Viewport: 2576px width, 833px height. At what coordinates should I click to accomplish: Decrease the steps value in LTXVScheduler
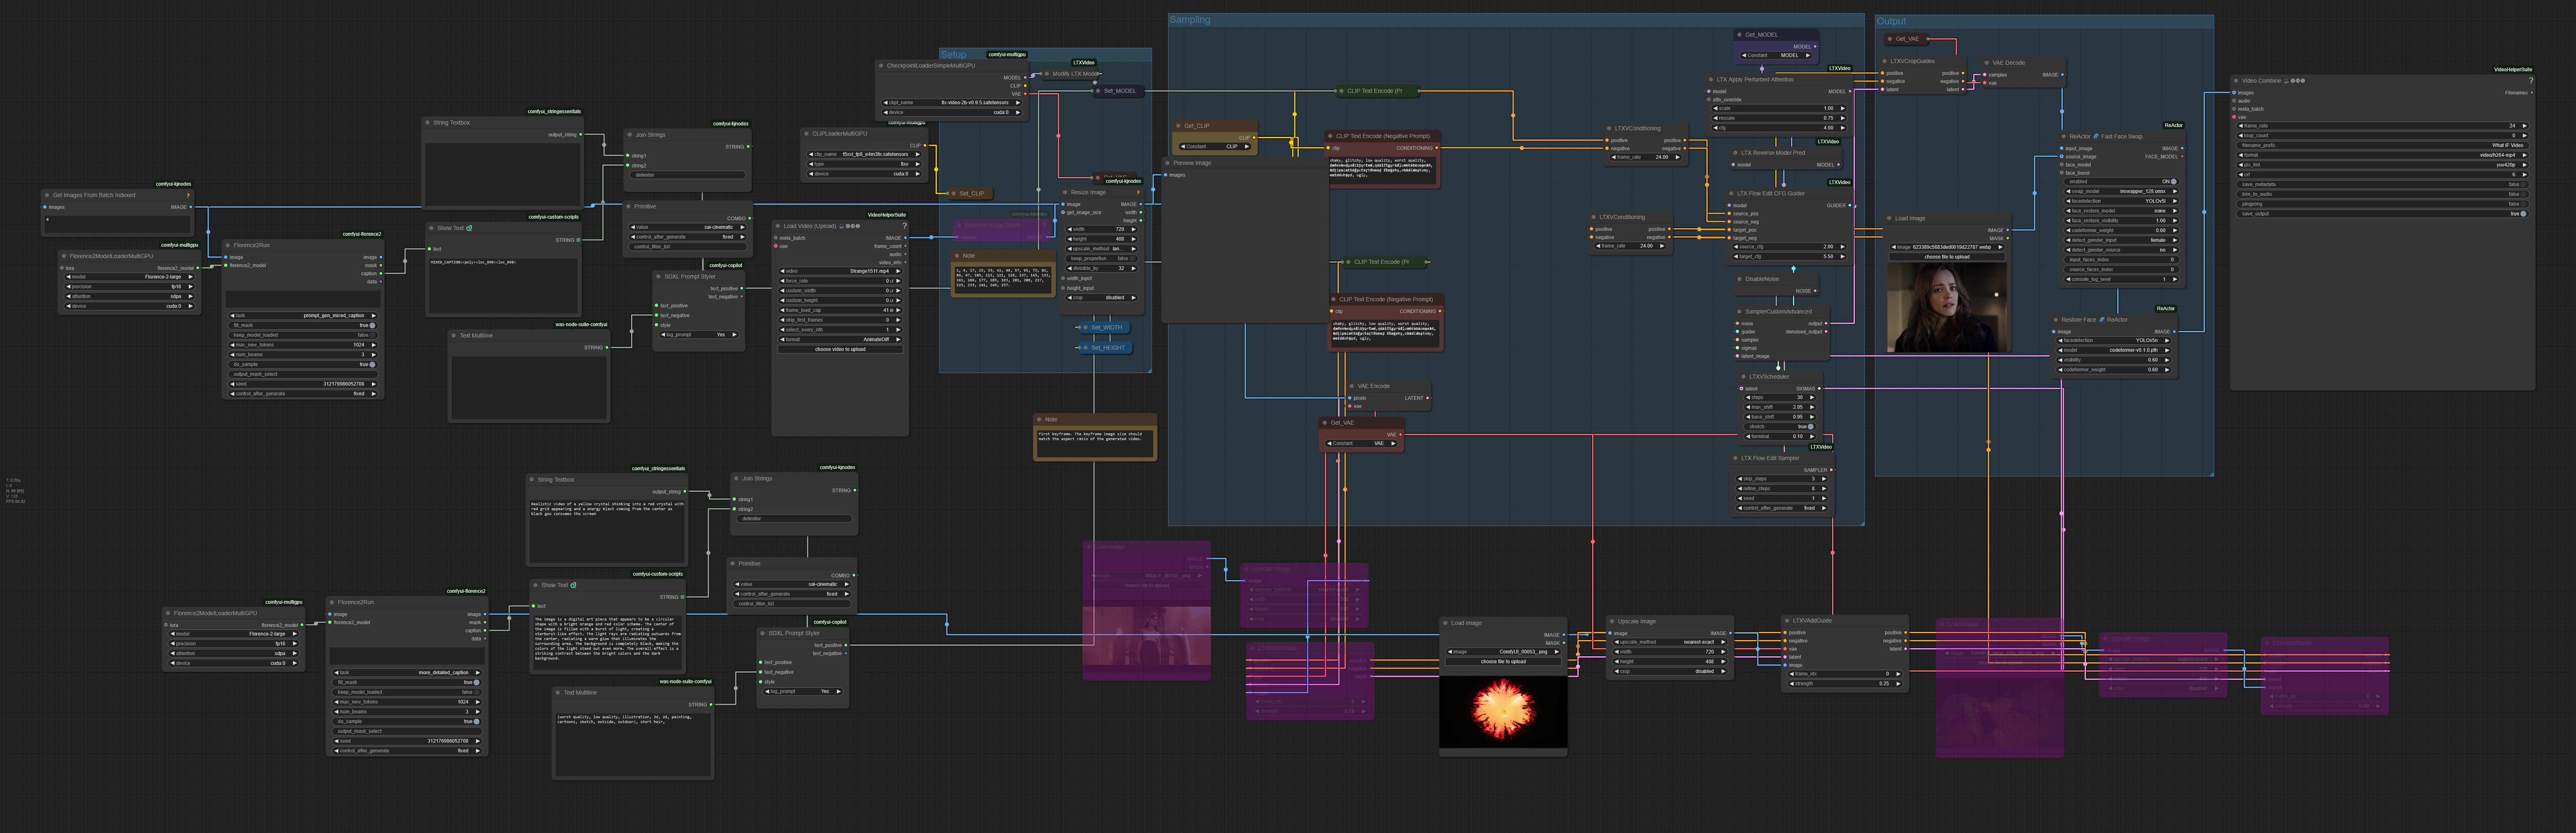[1748, 397]
